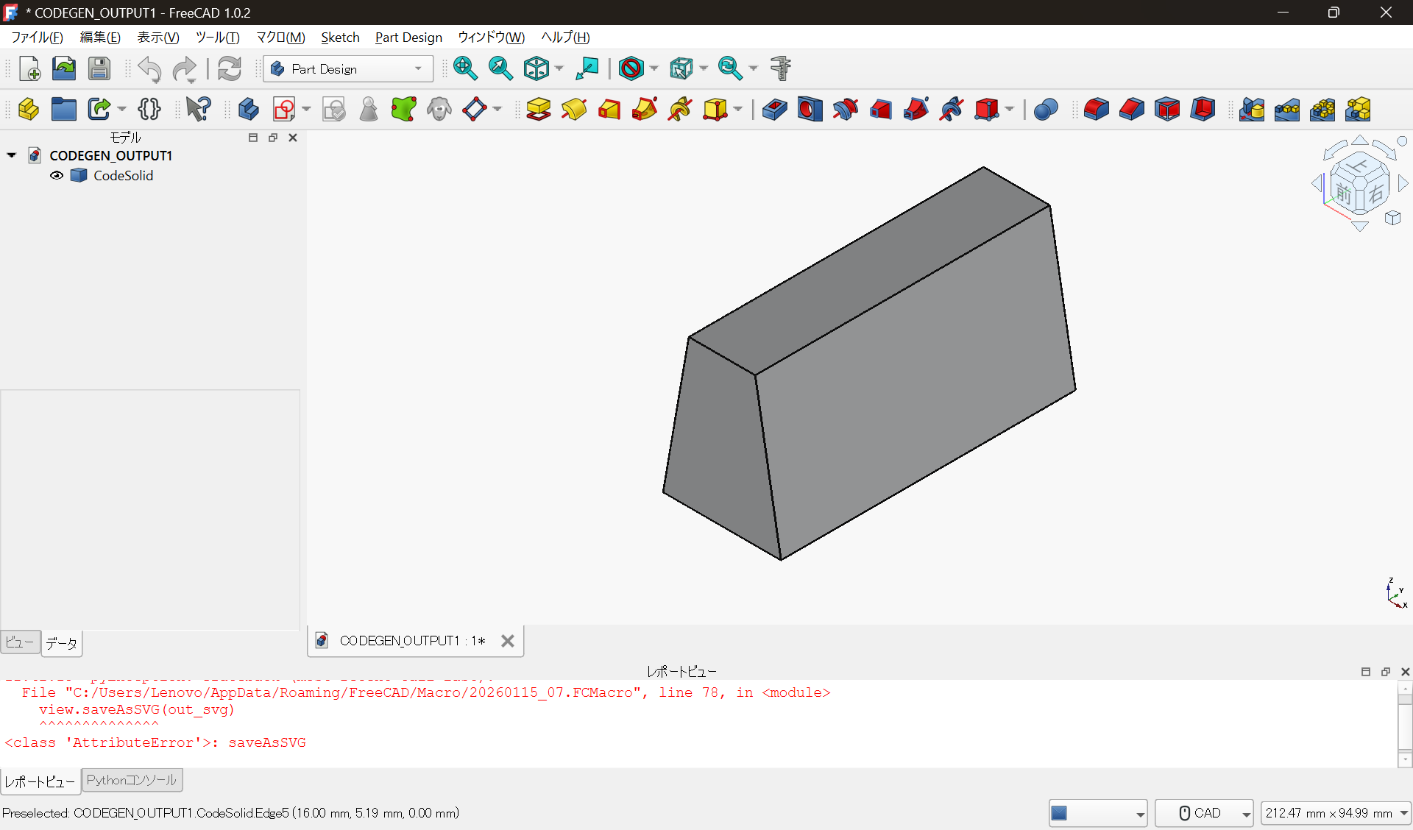Click the Pad tool icon
The height and width of the screenshot is (830, 1413).
538,110
